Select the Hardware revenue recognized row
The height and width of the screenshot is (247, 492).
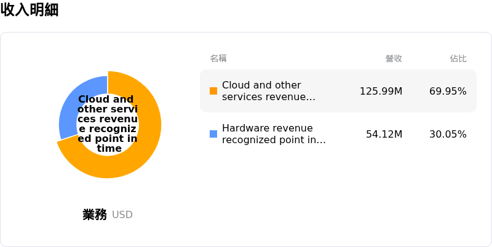tap(338, 134)
